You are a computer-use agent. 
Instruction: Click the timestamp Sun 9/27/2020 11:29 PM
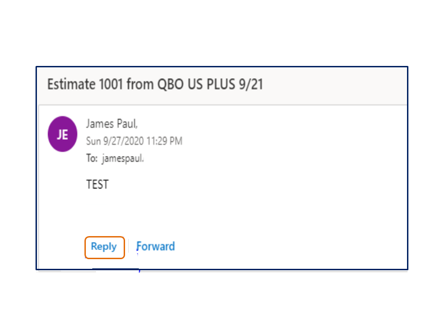click(x=134, y=141)
